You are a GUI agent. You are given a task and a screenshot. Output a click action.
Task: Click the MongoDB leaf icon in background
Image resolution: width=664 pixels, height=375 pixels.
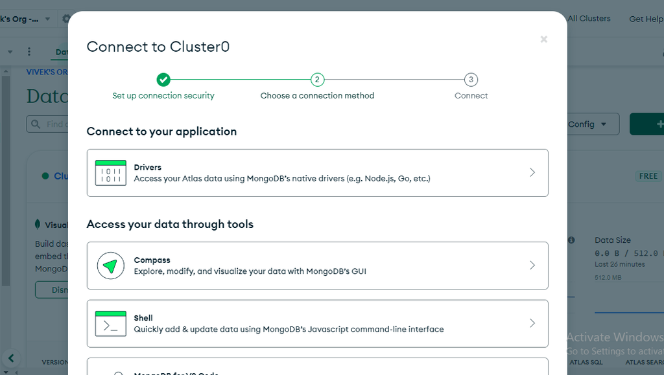(x=38, y=225)
